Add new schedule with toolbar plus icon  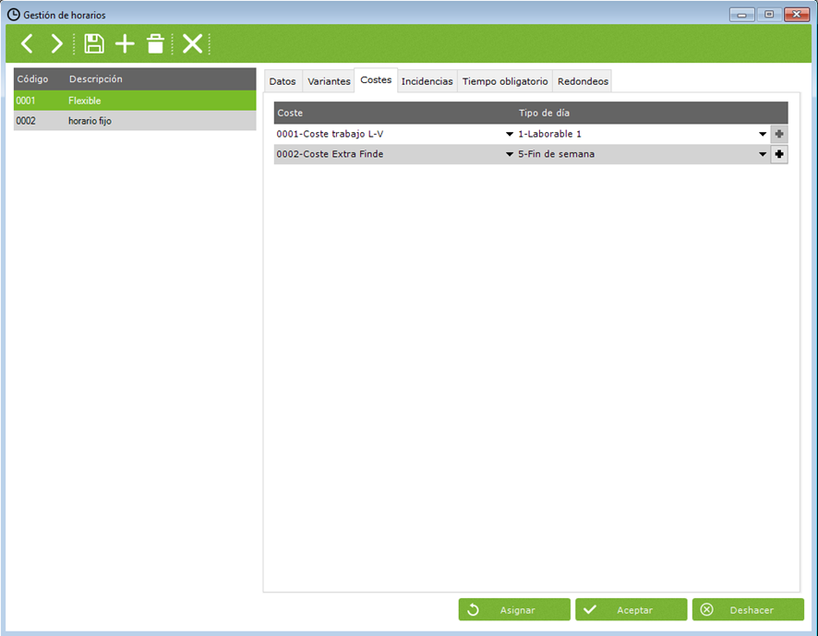pos(125,43)
